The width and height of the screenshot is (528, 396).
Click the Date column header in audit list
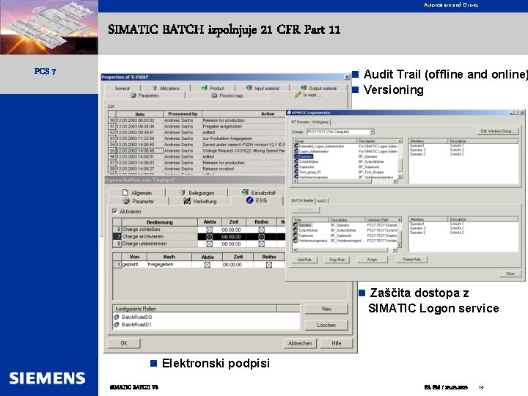tap(140, 114)
